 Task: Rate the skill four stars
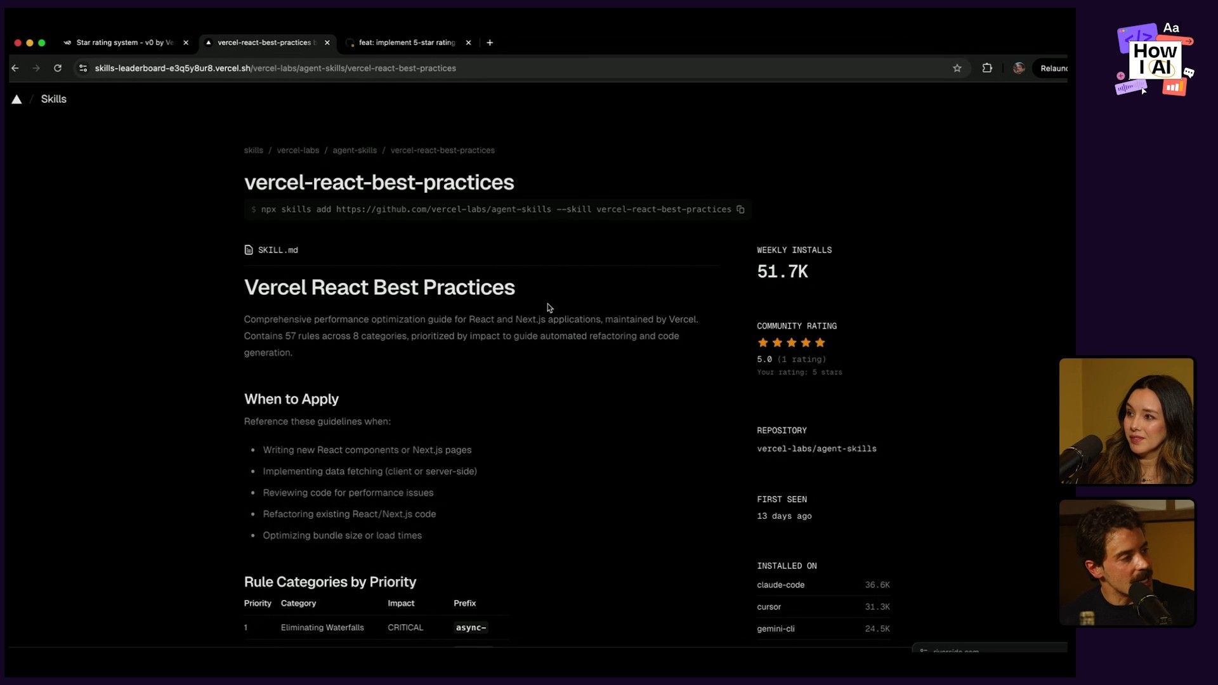(806, 342)
